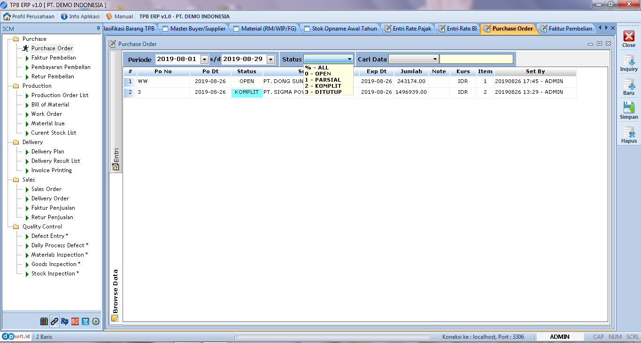
Task: Create a new record using Baru
Action: [628, 88]
